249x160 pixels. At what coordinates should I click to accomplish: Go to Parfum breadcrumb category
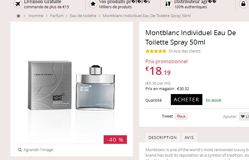coord(57,16)
